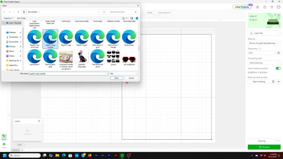The height and width of the screenshot is (159, 283).
Task: Open the Material dropdown
Action: click(265, 43)
